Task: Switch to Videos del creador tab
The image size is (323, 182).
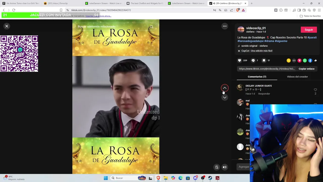Action: [297, 77]
